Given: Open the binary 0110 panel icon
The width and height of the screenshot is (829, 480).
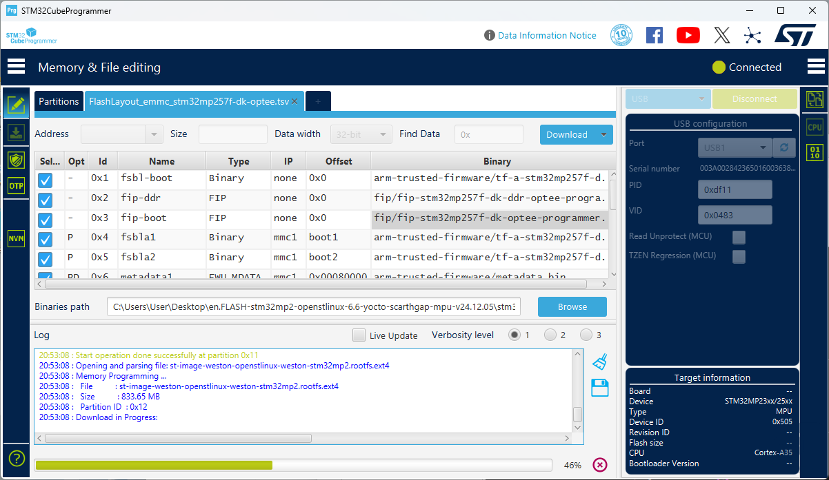Looking at the screenshot, I should 815,152.
